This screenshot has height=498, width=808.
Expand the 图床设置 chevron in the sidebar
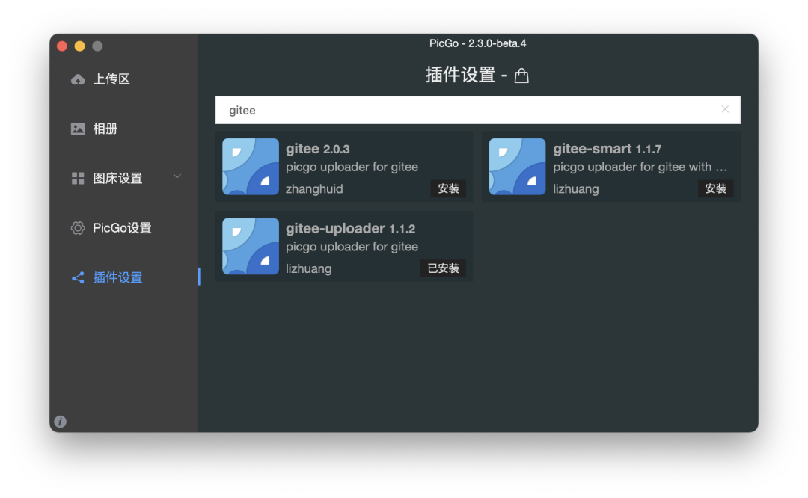tap(177, 176)
